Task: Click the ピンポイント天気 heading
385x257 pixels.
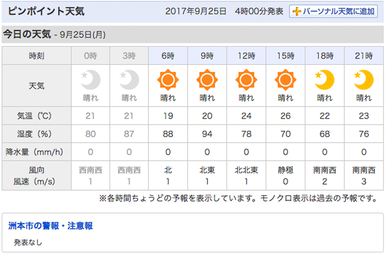Action: tap(46, 11)
